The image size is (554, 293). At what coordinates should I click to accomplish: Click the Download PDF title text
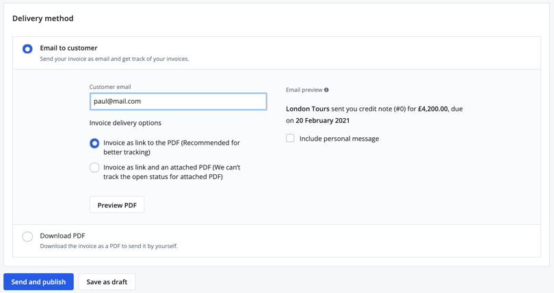point(62,236)
